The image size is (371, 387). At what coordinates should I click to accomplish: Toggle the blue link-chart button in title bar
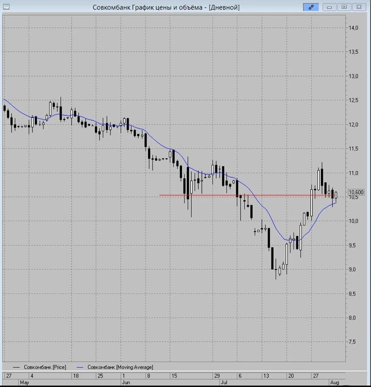311,7
